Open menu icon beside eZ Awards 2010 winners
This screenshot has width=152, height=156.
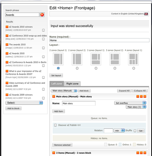click(7, 27)
